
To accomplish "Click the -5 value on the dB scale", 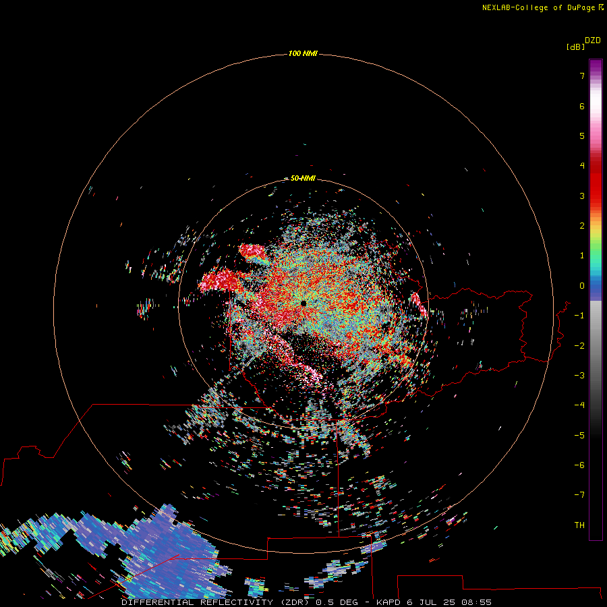I will click(x=579, y=436).
